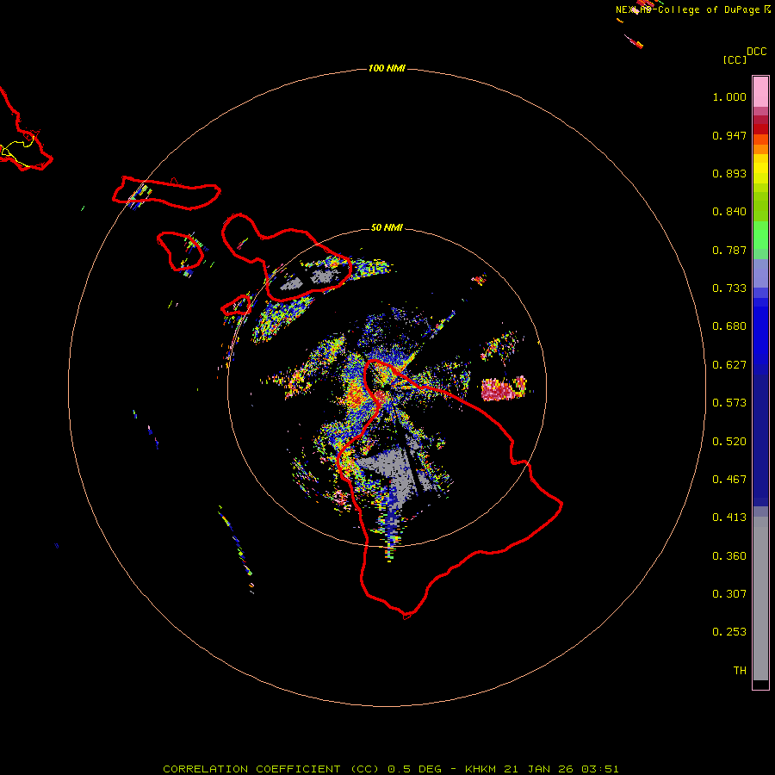Click the pink high-CC echo east of the island
This screenshot has width=775, height=775.
click(x=503, y=388)
